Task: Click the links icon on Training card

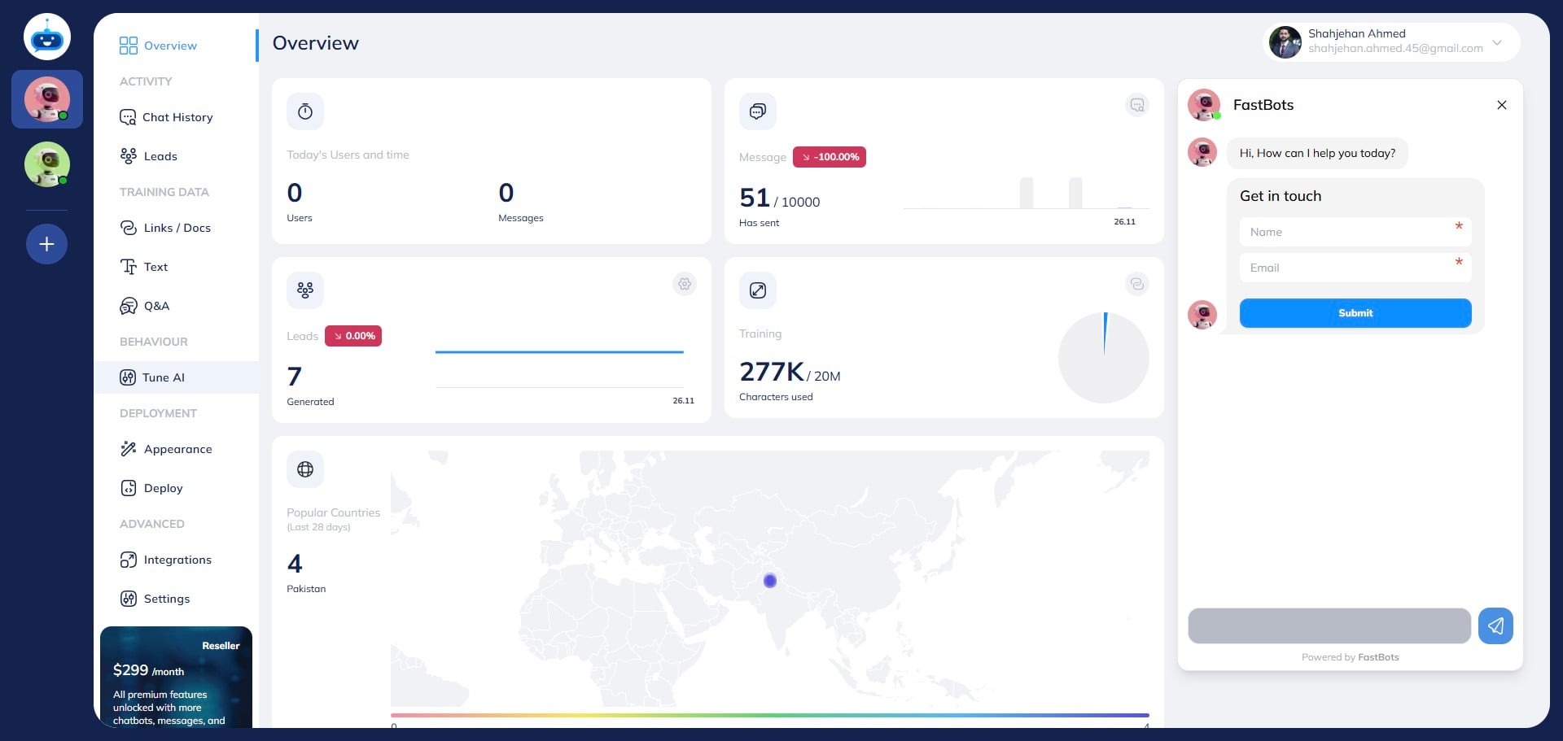Action: pyautogui.click(x=1136, y=284)
